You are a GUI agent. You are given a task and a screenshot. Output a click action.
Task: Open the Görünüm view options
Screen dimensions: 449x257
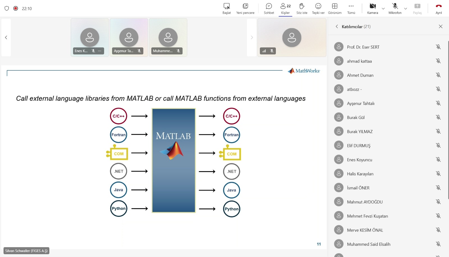pyautogui.click(x=335, y=8)
